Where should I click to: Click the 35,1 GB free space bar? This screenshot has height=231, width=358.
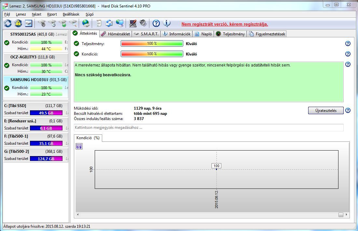click(x=46, y=143)
